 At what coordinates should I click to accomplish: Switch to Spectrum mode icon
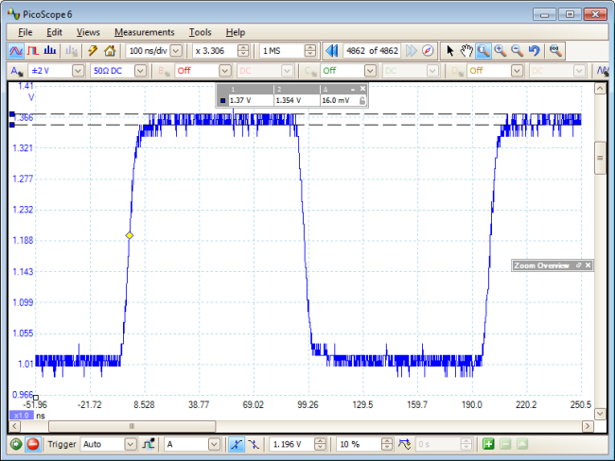coord(49,50)
